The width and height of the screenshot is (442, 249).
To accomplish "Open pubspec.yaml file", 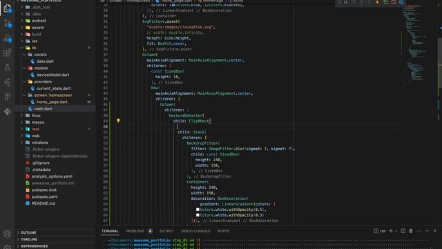I will [44, 196].
